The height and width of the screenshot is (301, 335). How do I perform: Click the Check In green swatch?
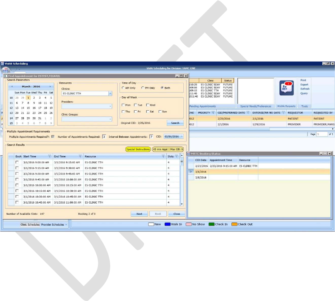(x=212, y=224)
